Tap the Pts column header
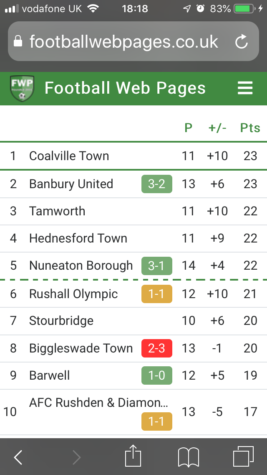This screenshot has height=475, width=267. point(250,128)
